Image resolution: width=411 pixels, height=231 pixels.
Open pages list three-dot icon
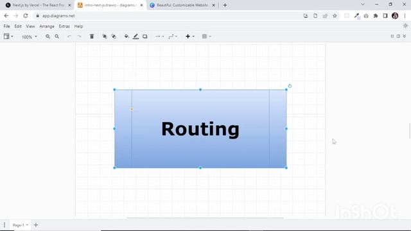coord(4,225)
